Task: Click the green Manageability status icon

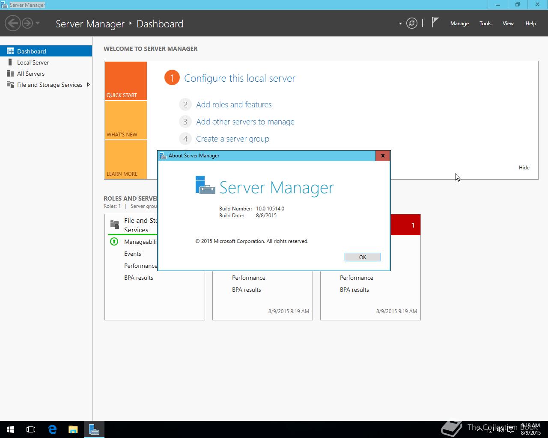Action: pos(114,242)
